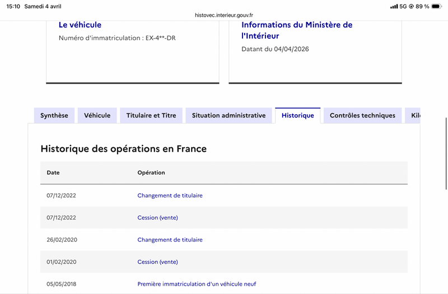Open the Contrôles techniques tab
The height and width of the screenshot is (294, 448).
pyautogui.click(x=362, y=115)
